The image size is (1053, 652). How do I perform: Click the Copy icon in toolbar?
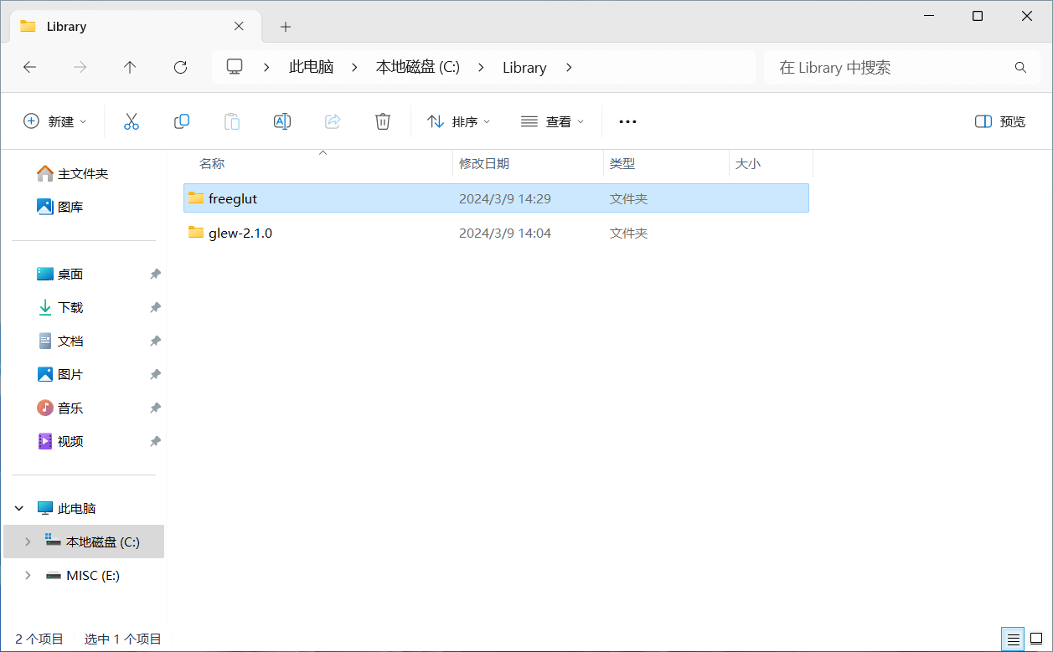(x=182, y=121)
